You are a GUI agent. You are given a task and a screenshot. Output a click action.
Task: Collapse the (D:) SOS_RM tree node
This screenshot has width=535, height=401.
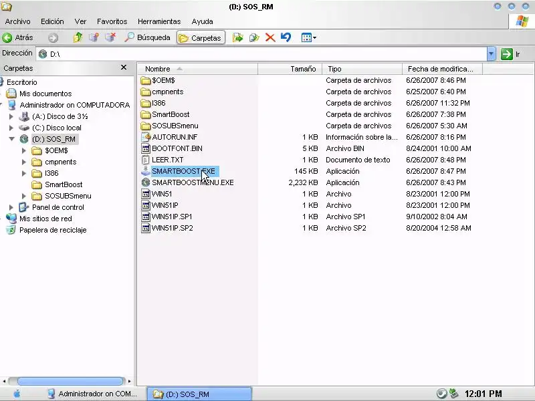[11, 139]
